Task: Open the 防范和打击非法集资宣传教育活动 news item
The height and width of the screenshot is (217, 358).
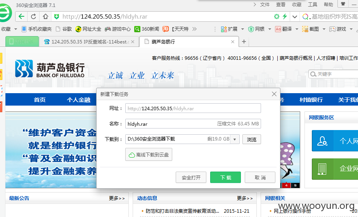Action: click(x=182, y=211)
